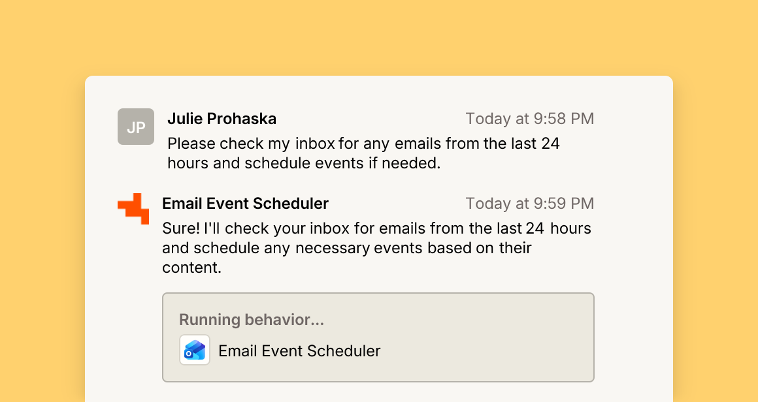Image resolution: width=758 pixels, height=402 pixels.
Task: Click the Outlook icon in the behavior card
Action: click(195, 350)
